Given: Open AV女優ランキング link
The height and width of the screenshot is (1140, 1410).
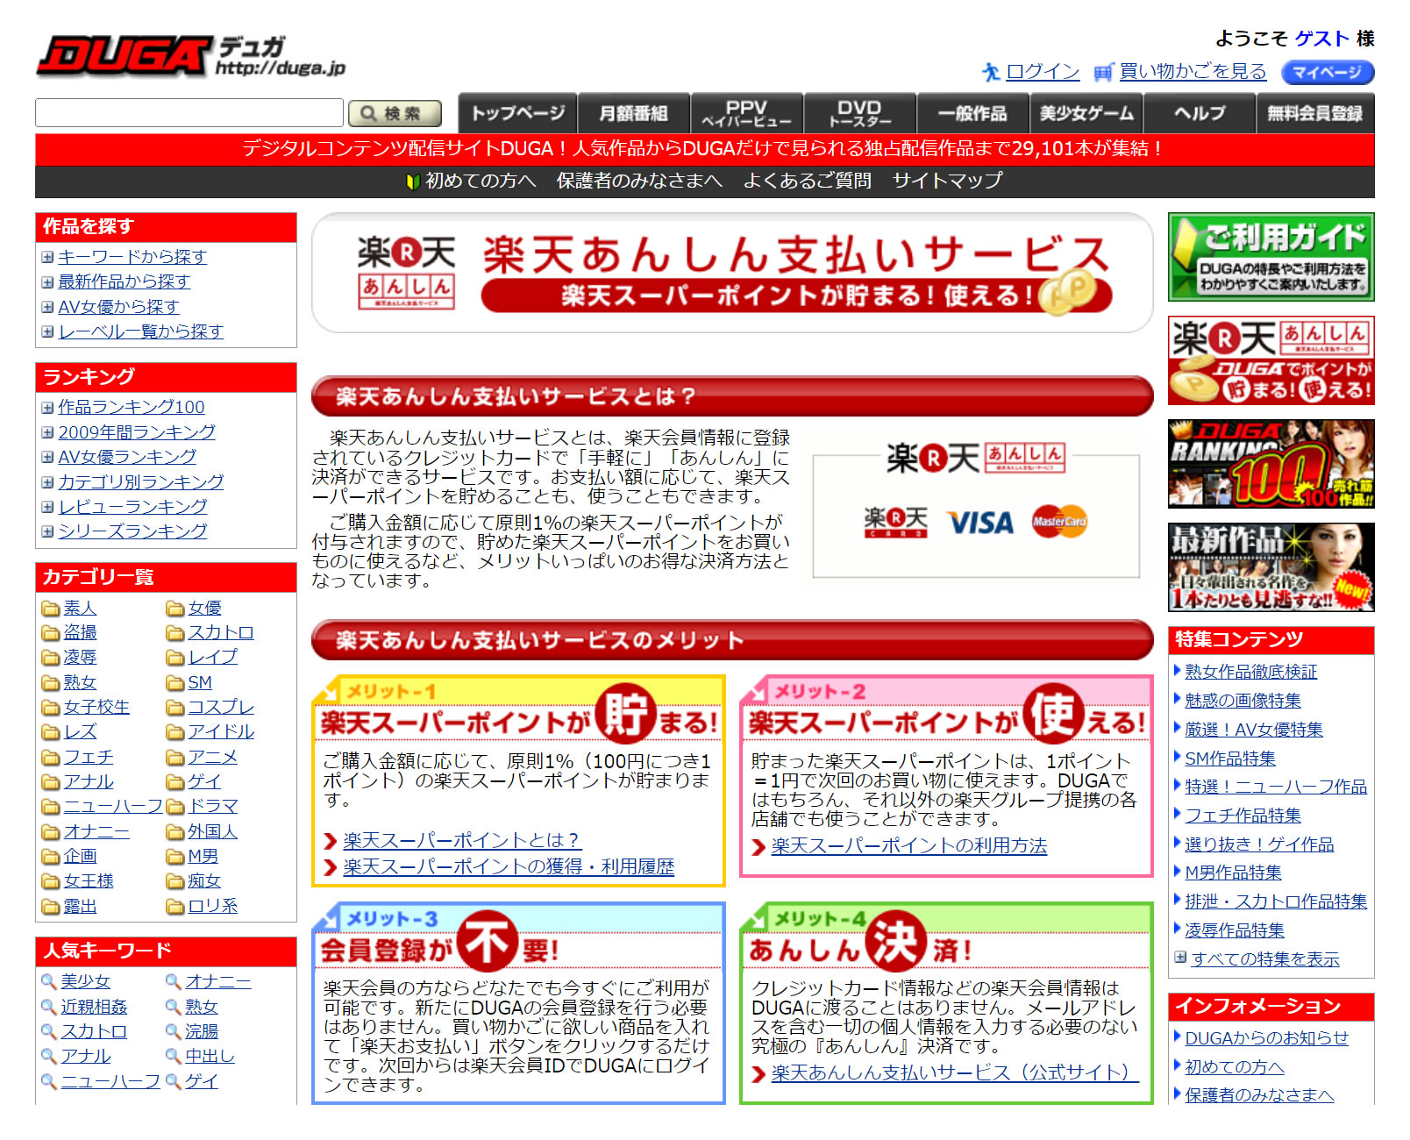Looking at the screenshot, I should (127, 457).
